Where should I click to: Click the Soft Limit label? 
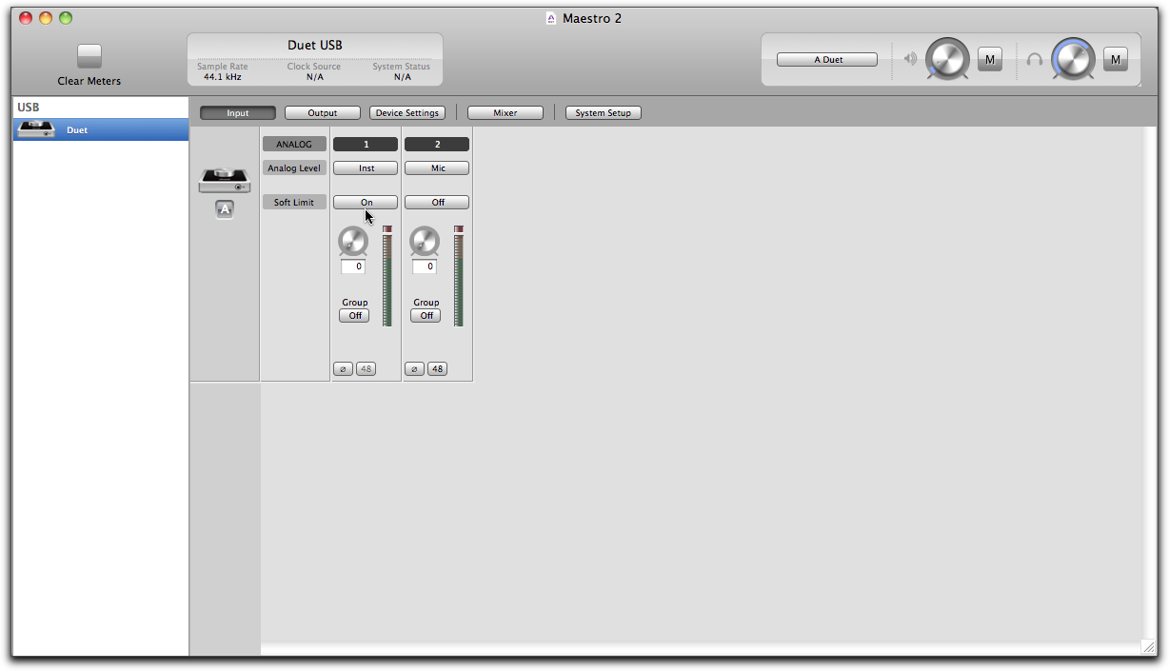pos(294,203)
